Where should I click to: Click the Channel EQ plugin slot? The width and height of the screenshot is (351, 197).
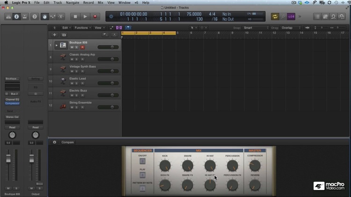coord(12,99)
